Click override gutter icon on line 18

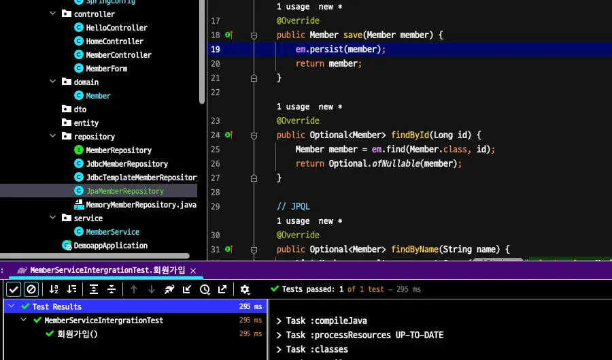click(x=228, y=35)
